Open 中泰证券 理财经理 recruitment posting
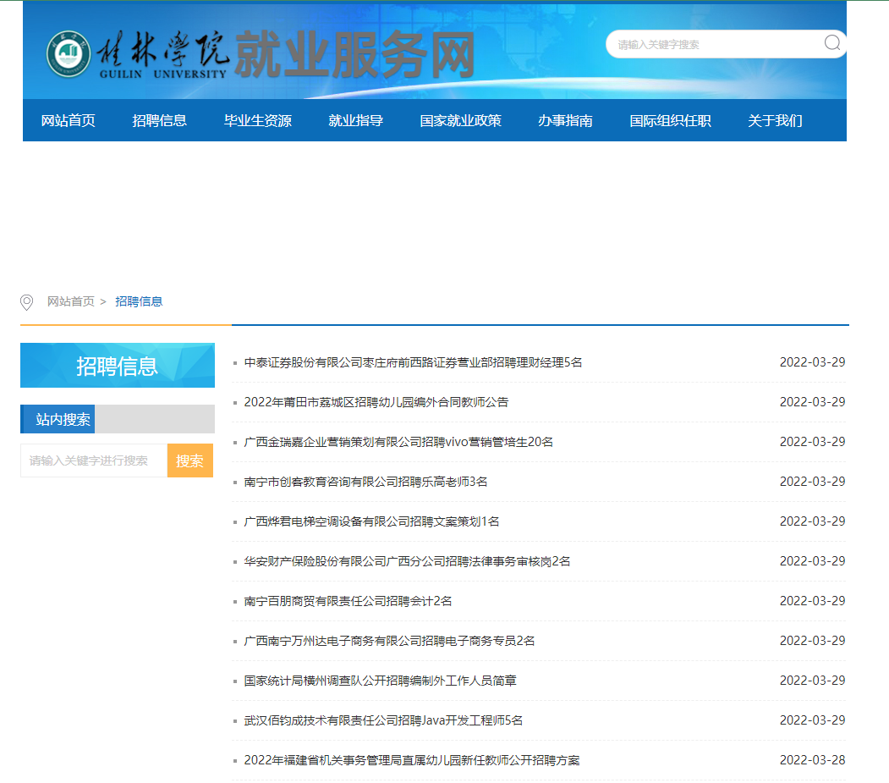Viewport: 889px width, 783px height. [x=413, y=362]
